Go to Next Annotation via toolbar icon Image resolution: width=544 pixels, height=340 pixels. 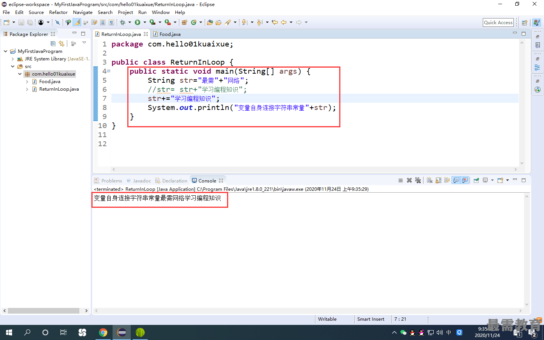coord(244,22)
